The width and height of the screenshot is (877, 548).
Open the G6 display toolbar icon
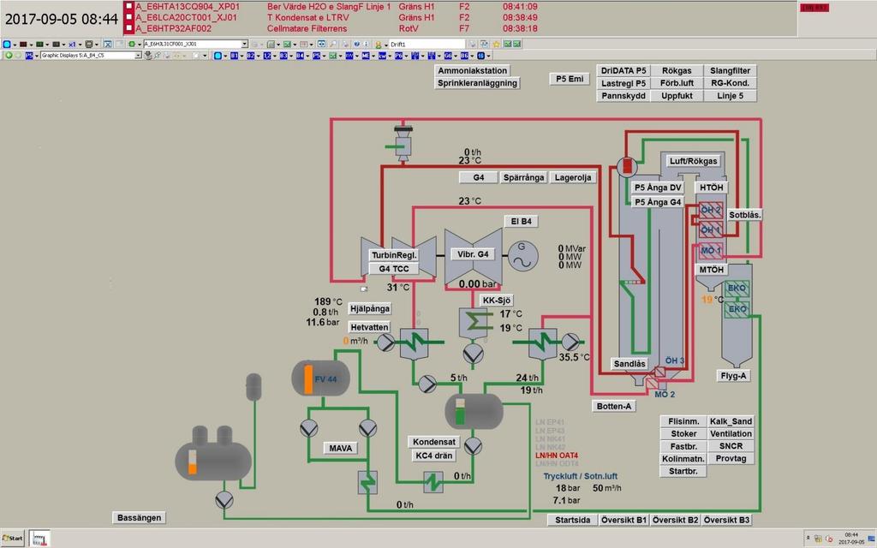click(447, 56)
